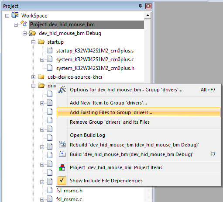Click the project target icon beside dev_hid_mouse_bm
This screenshot has width=223, height=202.
pos(24,24)
